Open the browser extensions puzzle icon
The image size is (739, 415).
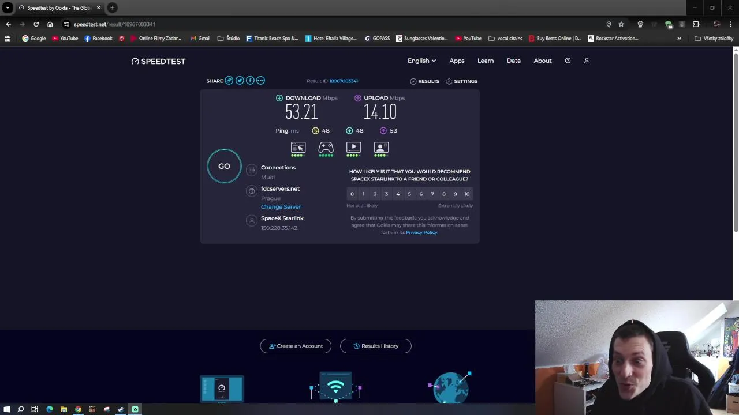(x=696, y=24)
